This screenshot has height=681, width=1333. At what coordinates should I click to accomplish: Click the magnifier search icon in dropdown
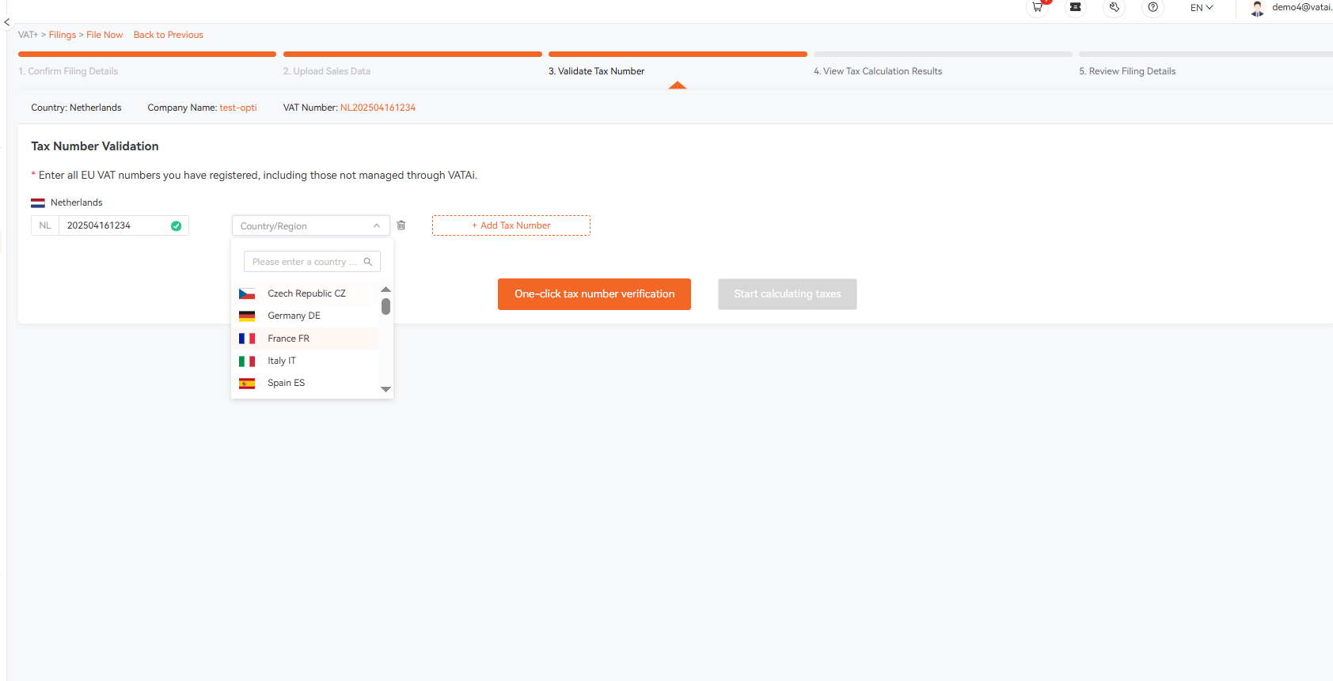(x=368, y=262)
